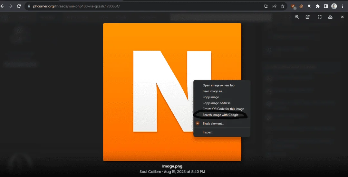The width and height of the screenshot is (348, 177).
Task: Choose Search image with Google
Action: 222,115
